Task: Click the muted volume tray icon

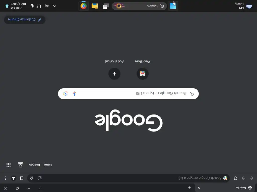Action: click(x=47, y=6)
